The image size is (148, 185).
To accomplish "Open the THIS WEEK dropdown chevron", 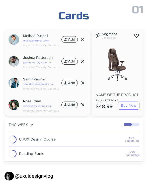I will [32, 125].
